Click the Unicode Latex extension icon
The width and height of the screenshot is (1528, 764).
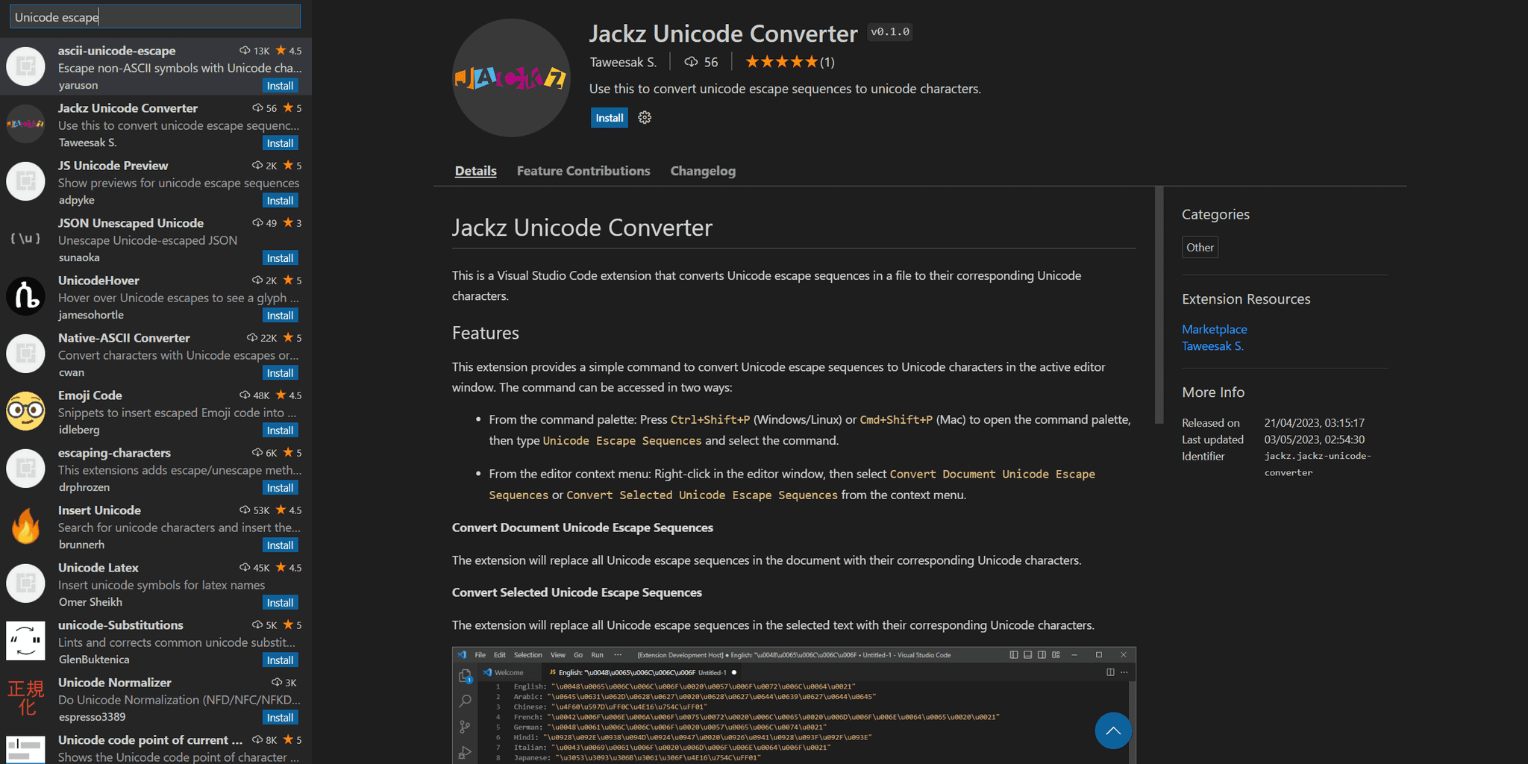click(26, 583)
